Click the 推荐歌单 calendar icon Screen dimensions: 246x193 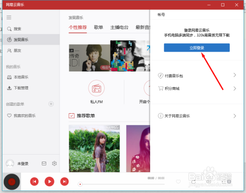point(71,116)
